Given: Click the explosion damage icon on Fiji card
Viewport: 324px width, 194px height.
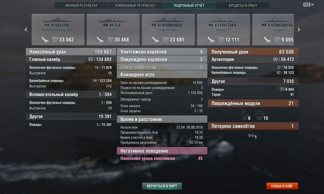Looking at the screenshot, I should tap(110, 39).
